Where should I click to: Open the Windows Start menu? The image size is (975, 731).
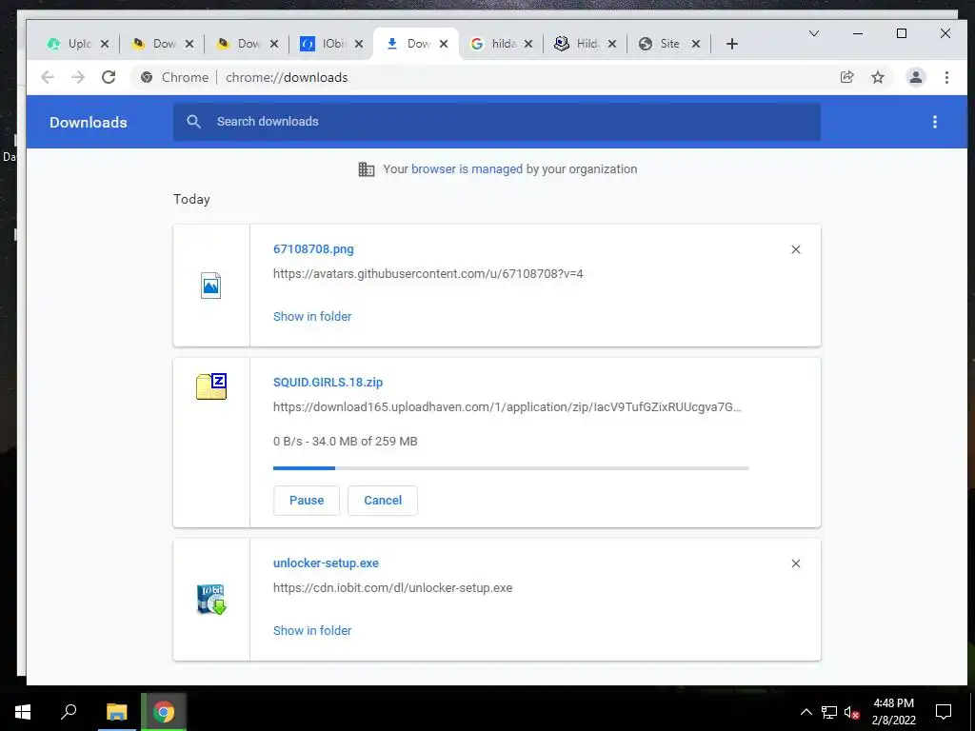(23, 712)
